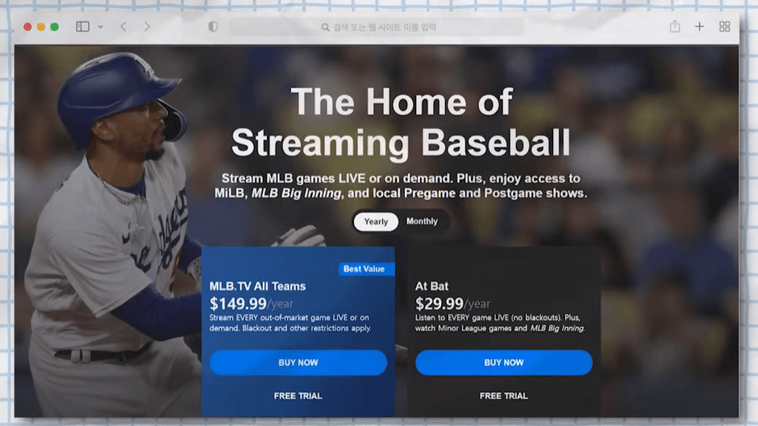Image resolution: width=758 pixels, height=426 pixels.
Task: Add a new tab with plus icon
Action: pyautogui.click(x=699, y=27)
